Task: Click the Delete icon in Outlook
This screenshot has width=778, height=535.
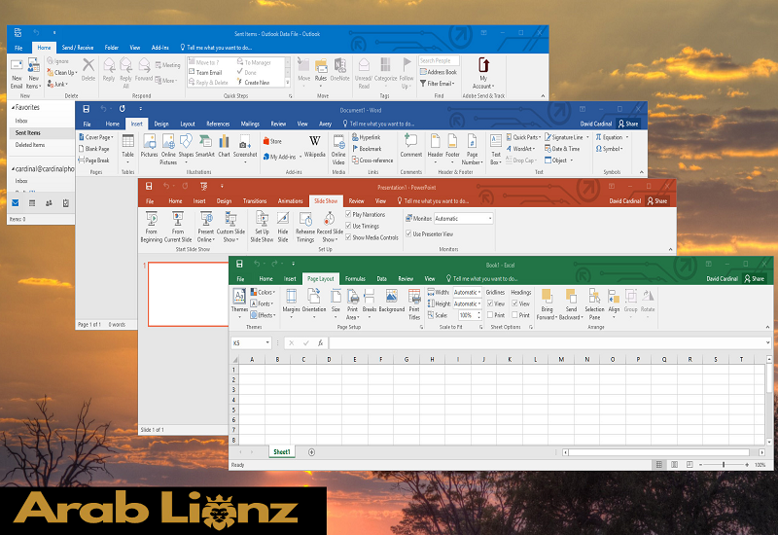Action: (88, 70)
